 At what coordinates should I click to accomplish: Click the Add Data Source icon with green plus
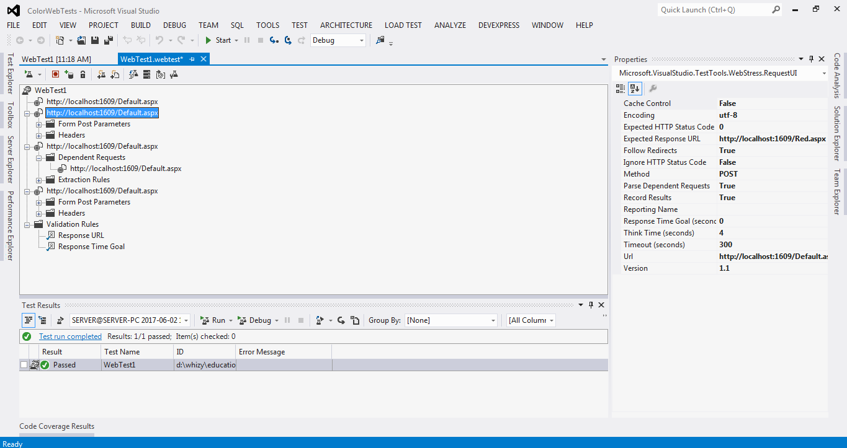68,74
